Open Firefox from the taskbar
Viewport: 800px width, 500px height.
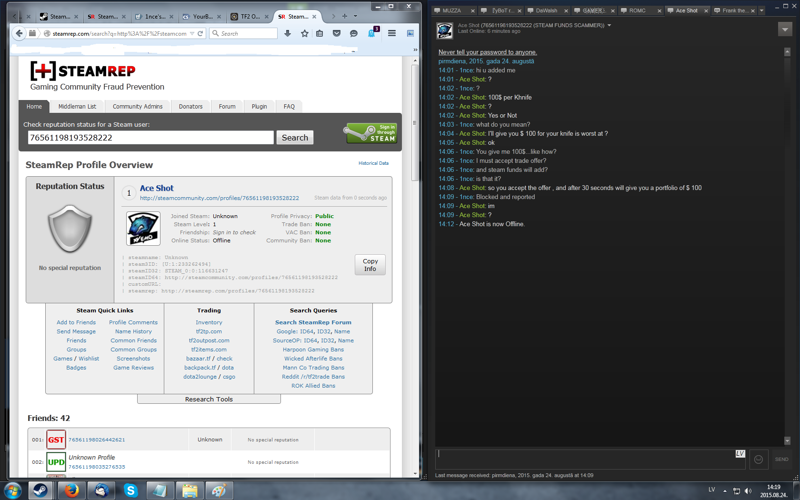pyautogui.click(x=71, y=490)
